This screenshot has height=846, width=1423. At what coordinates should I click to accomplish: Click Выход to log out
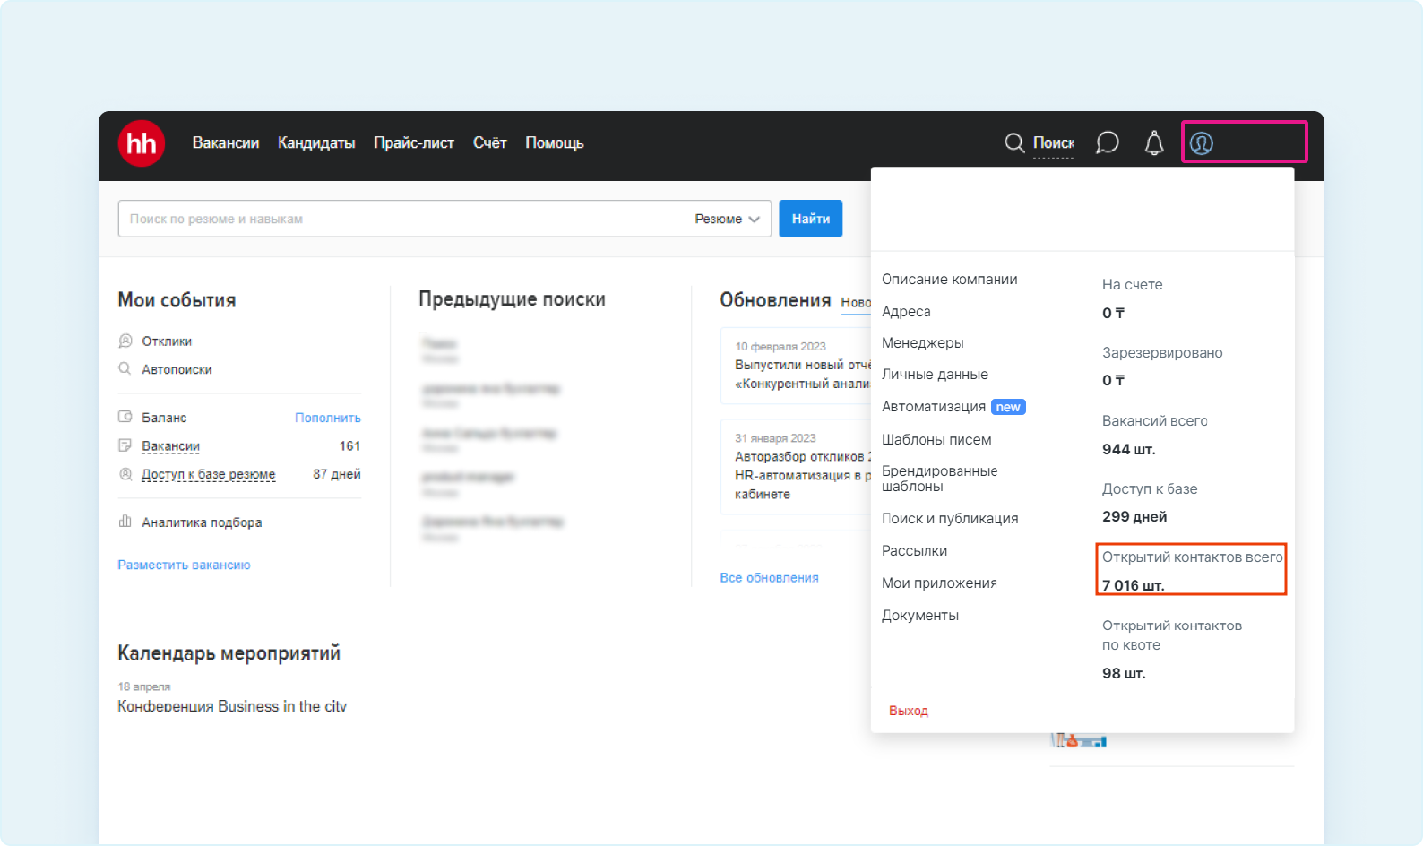[909, 711]
